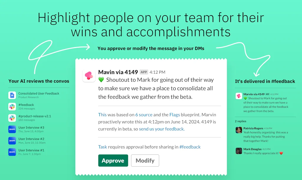Open the "6 source" link
Screen dimensions: 302x180
144,115
